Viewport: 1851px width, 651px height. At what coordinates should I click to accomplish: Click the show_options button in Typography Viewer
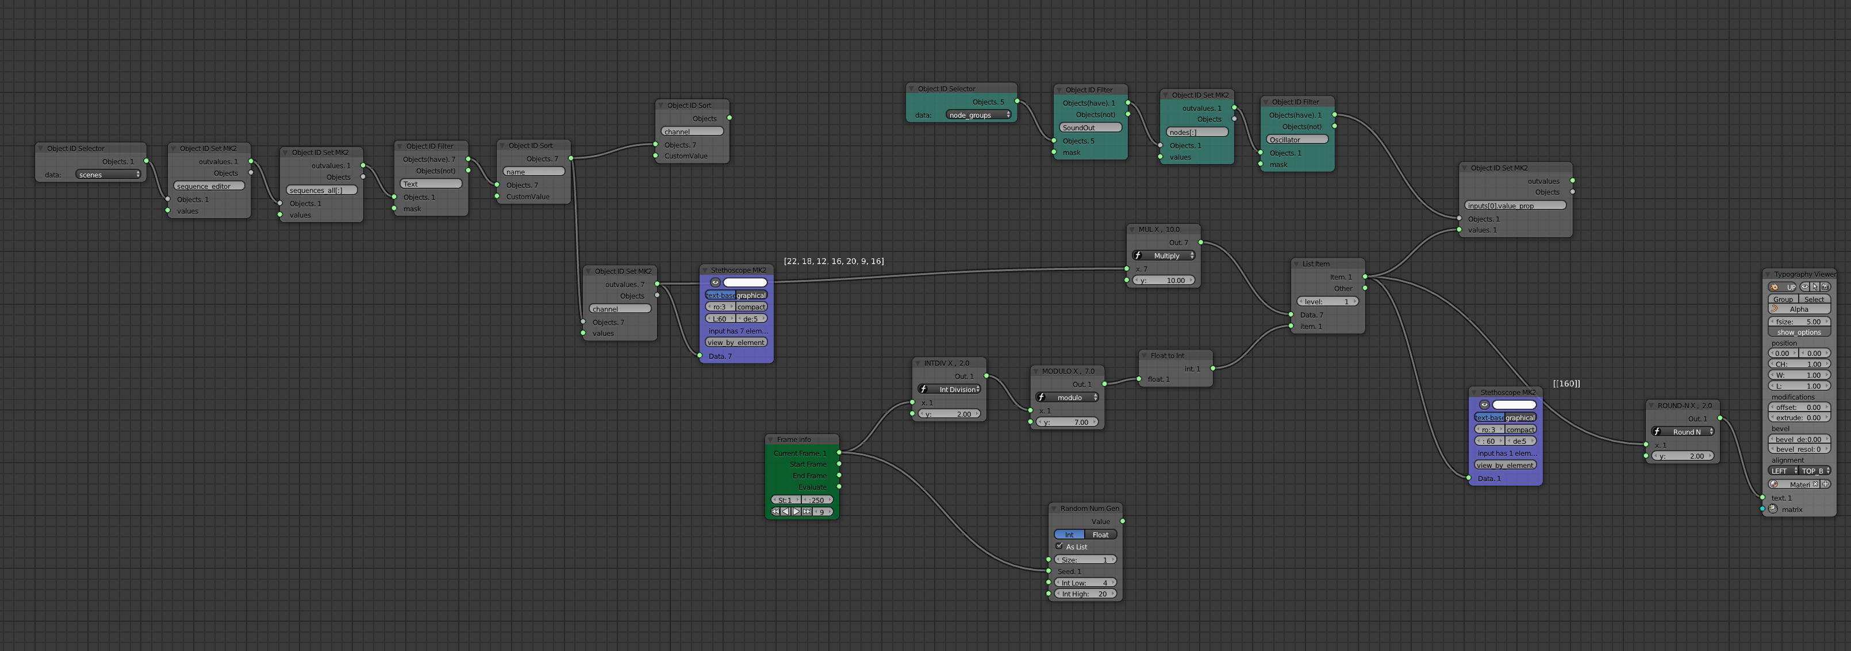pyautogui.click(x=1799, y=332)
